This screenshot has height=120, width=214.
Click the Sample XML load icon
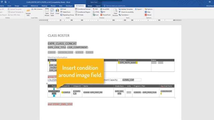click(28, 12)
